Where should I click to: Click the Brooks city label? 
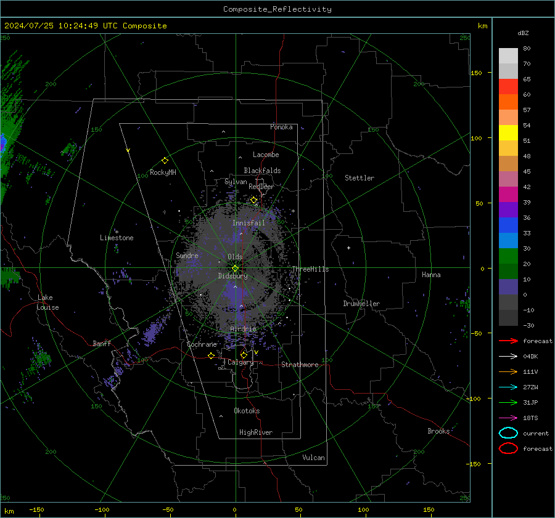click(438, 431)
